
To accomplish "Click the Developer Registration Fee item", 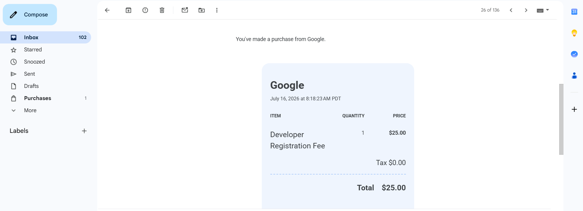I will coord(297,140).
